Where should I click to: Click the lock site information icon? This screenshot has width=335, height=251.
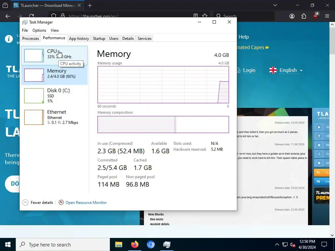[63, 16]
